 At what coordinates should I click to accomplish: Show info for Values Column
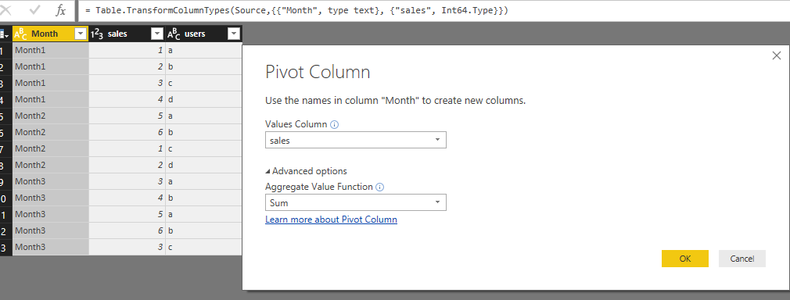pyautogui.click(x=334, y=124)
